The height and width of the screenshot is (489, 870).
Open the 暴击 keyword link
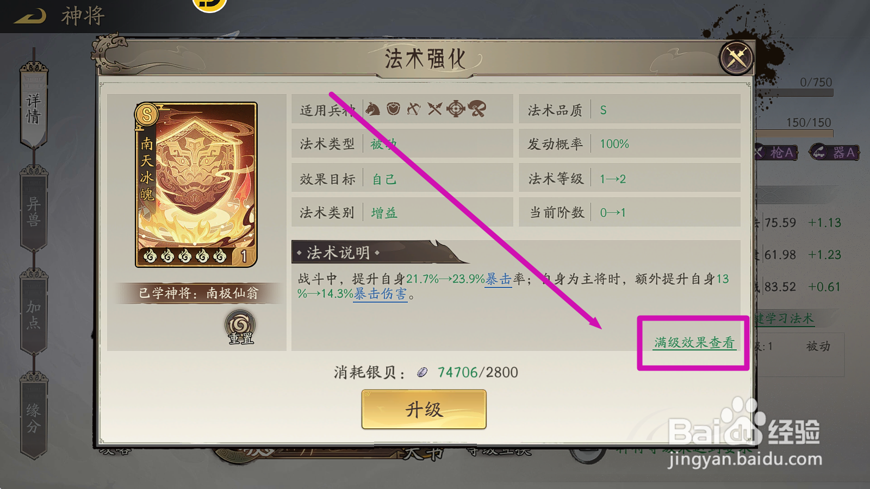click(x=499, y=279)
